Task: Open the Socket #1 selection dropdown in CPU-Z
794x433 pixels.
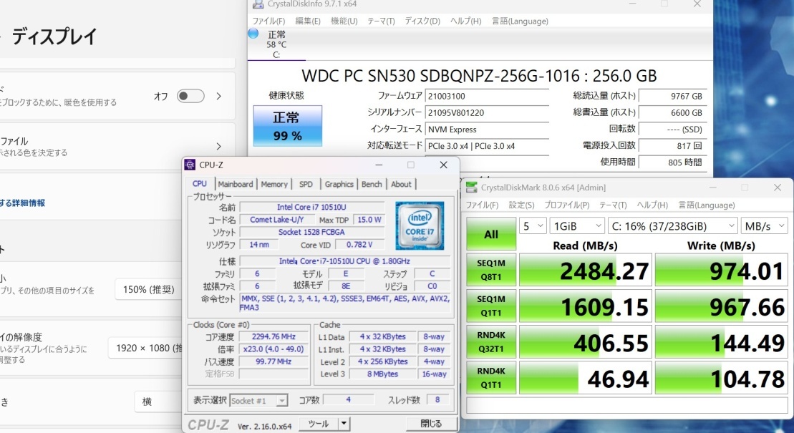Action: coord(258,401)
